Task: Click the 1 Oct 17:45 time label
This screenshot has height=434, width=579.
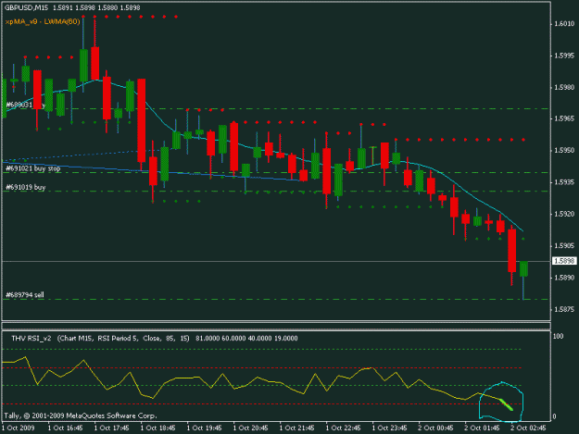Action: [x=111, y=428]
